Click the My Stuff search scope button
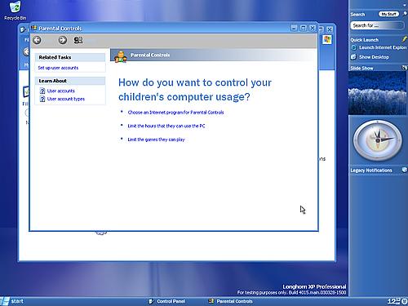This screenshot has height=306, width=408. [388, 14]
